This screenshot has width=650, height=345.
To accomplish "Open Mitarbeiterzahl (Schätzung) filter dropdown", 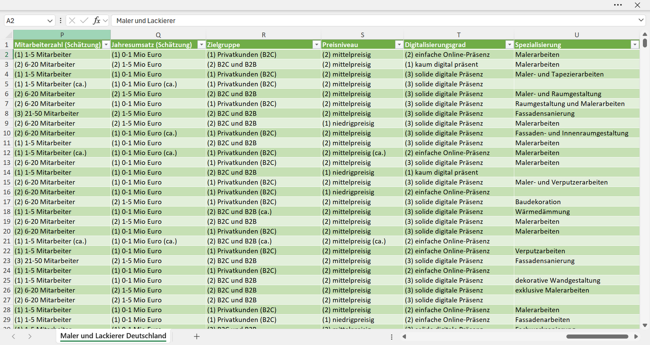I will [106, 45].
